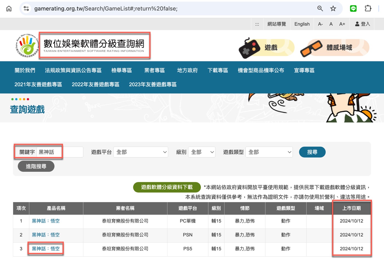Click the 遊戲類型 column header
The height and width of the screenshot is (259, 384).
(286, 208)
